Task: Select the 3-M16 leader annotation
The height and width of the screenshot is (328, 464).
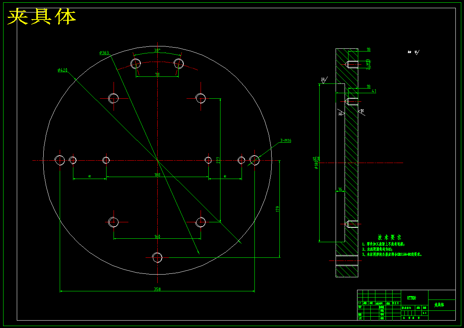Action: [286, 140]
